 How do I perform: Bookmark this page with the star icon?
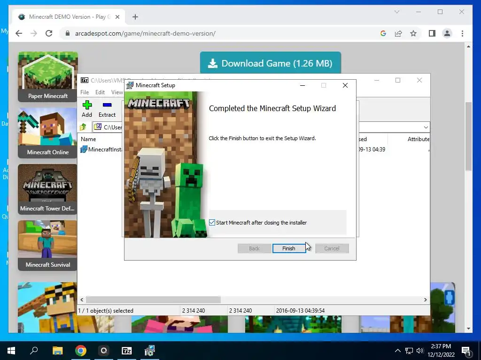(x=413, y=33)
